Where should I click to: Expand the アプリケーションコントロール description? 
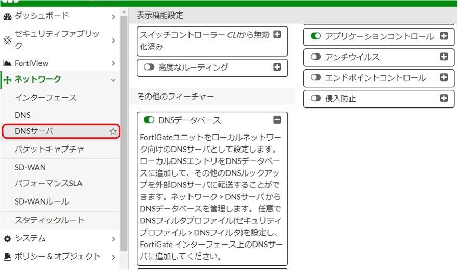(444, 36)
